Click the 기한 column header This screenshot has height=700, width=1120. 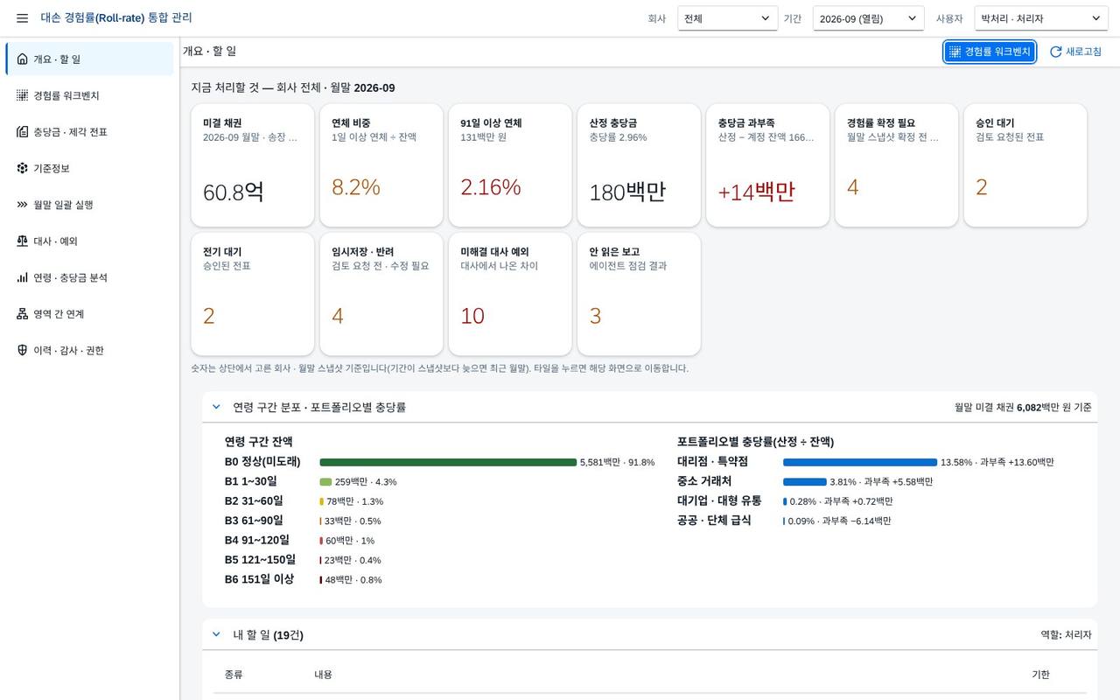click(x=1040, y=675)
